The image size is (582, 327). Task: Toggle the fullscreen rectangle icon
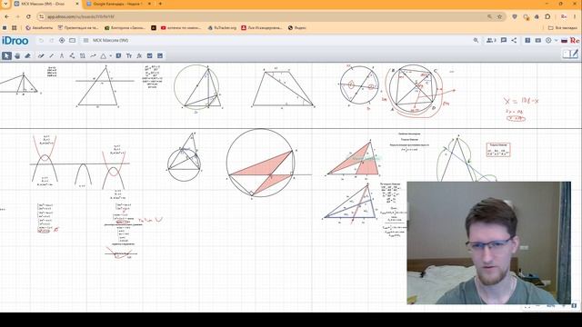pyautogui.click(x=73, y=40)
